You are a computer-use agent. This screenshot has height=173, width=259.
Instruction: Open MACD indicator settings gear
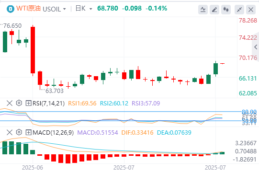(x=19, y=132)
